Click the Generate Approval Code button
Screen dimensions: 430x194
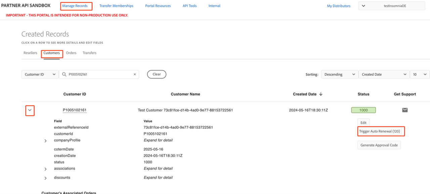click(379, 145)
